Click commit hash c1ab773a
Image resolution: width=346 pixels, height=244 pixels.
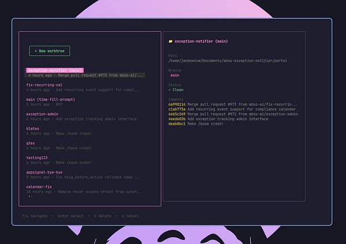(x=177, y=109)
